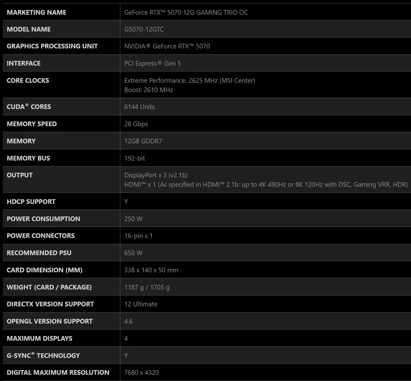The image size is (411, 381).
Task: Click the 28 Gbps memory speed value
Action: tap(136, 124)
